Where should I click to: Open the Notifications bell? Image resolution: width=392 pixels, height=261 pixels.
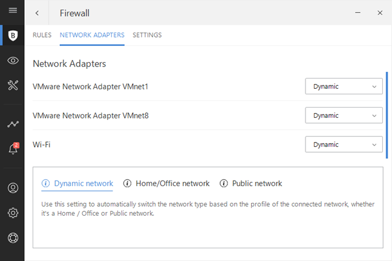point(12,149)
